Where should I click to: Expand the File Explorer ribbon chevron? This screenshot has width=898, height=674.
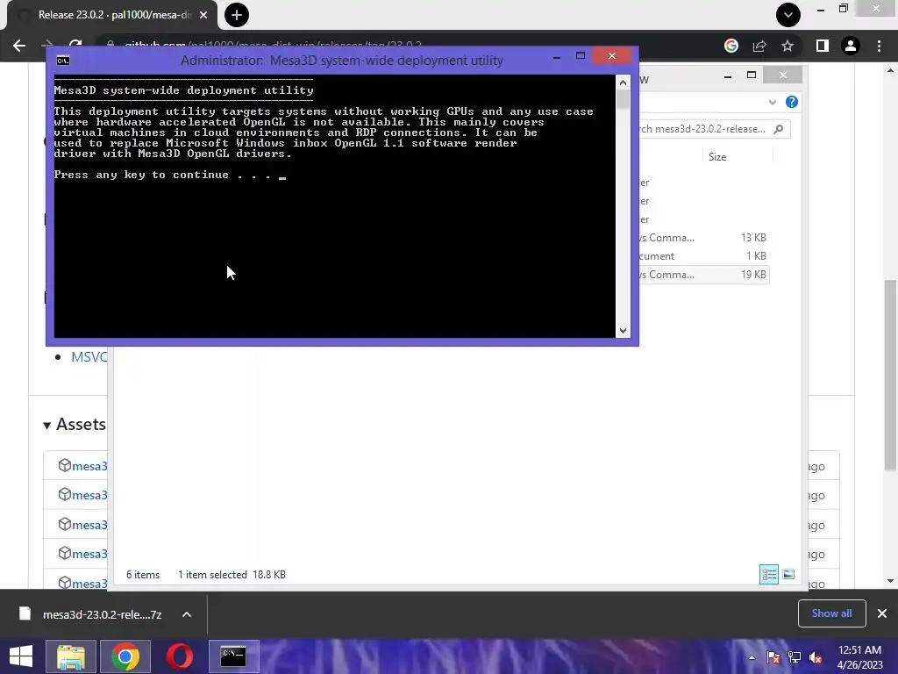(772, 102)
